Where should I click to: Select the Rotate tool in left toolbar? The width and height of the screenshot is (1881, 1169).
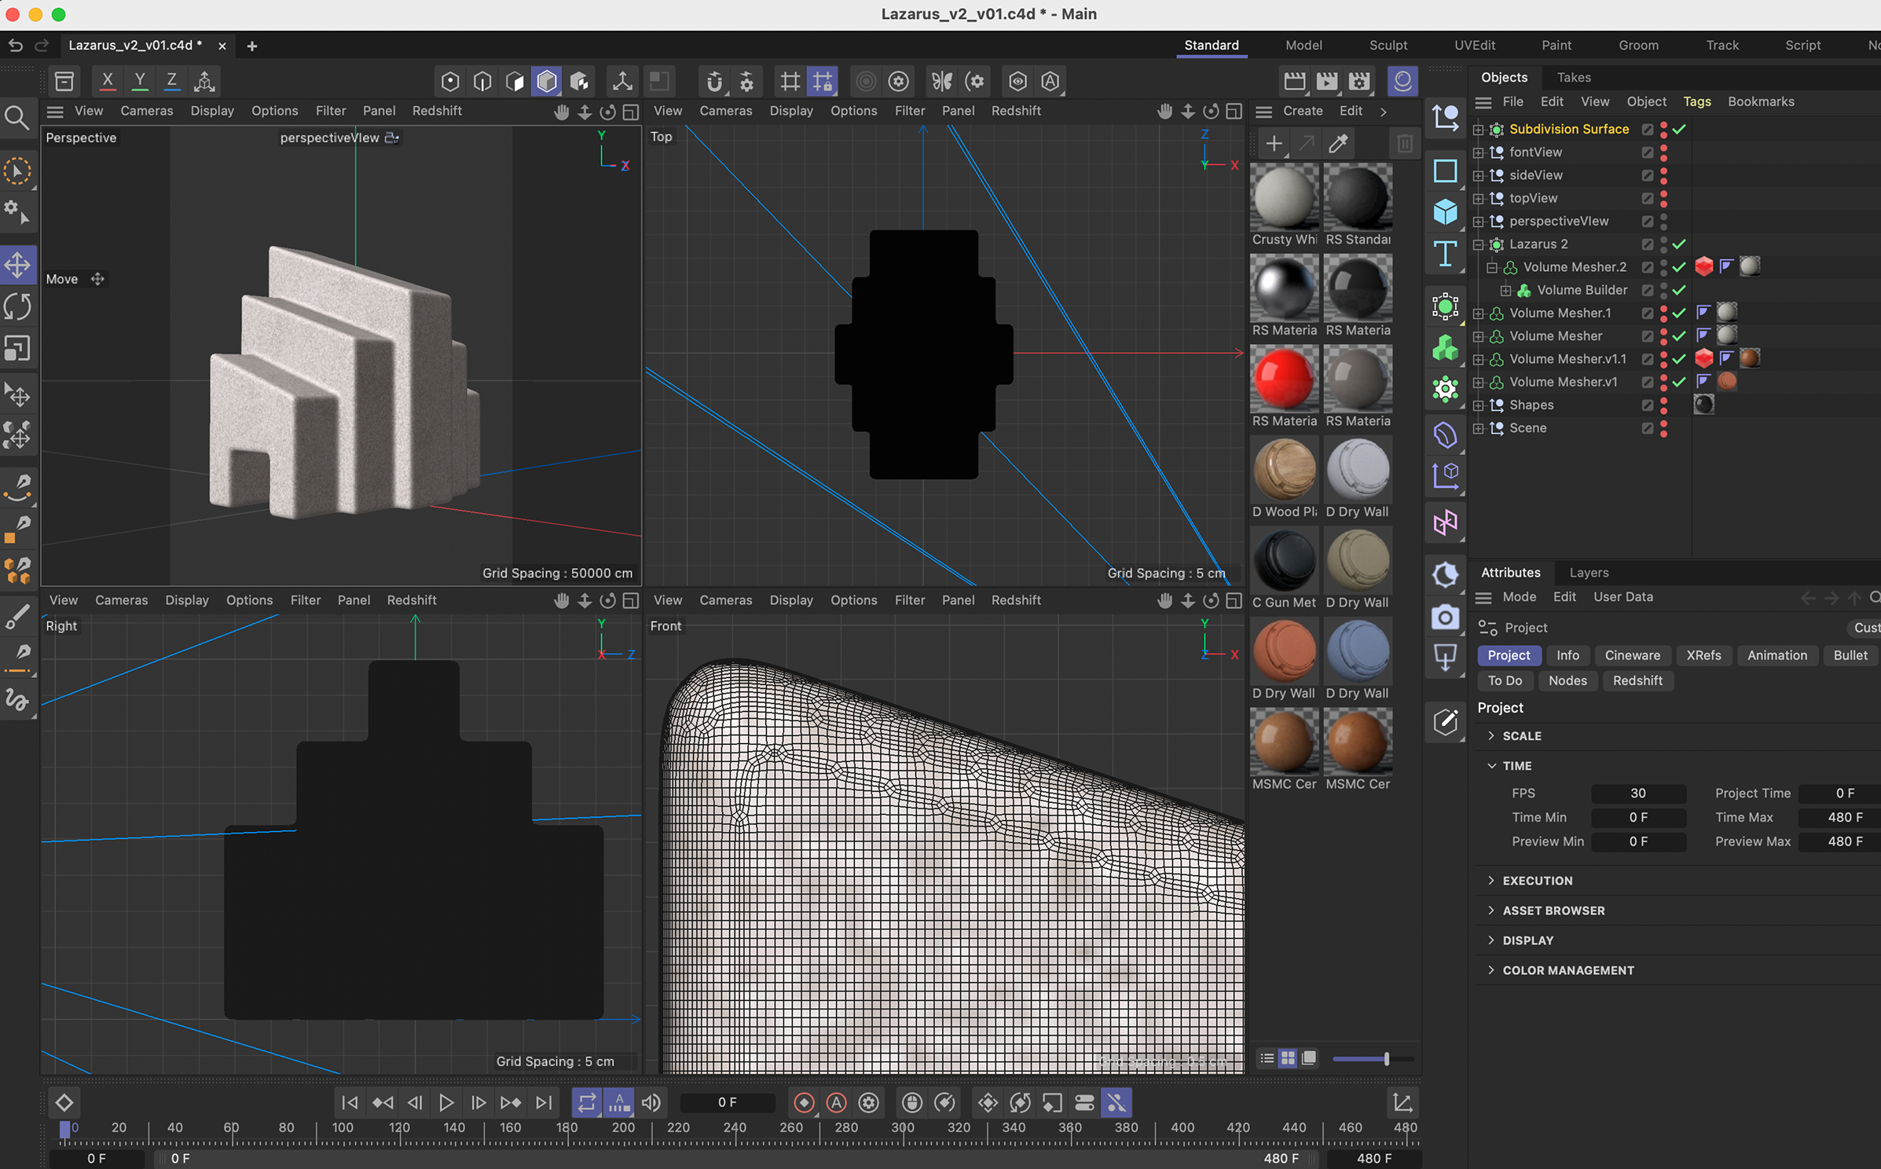[x=17, y=306]
